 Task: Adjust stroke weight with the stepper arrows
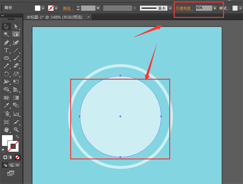(78, 8)
